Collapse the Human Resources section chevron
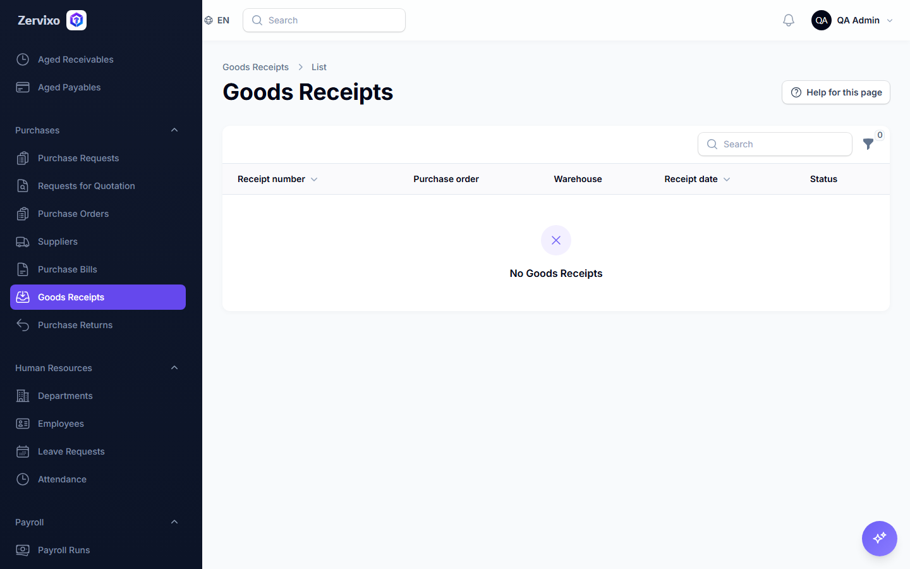Image resolution: width=910 pixels, height=569 pixels. [174, 368]
